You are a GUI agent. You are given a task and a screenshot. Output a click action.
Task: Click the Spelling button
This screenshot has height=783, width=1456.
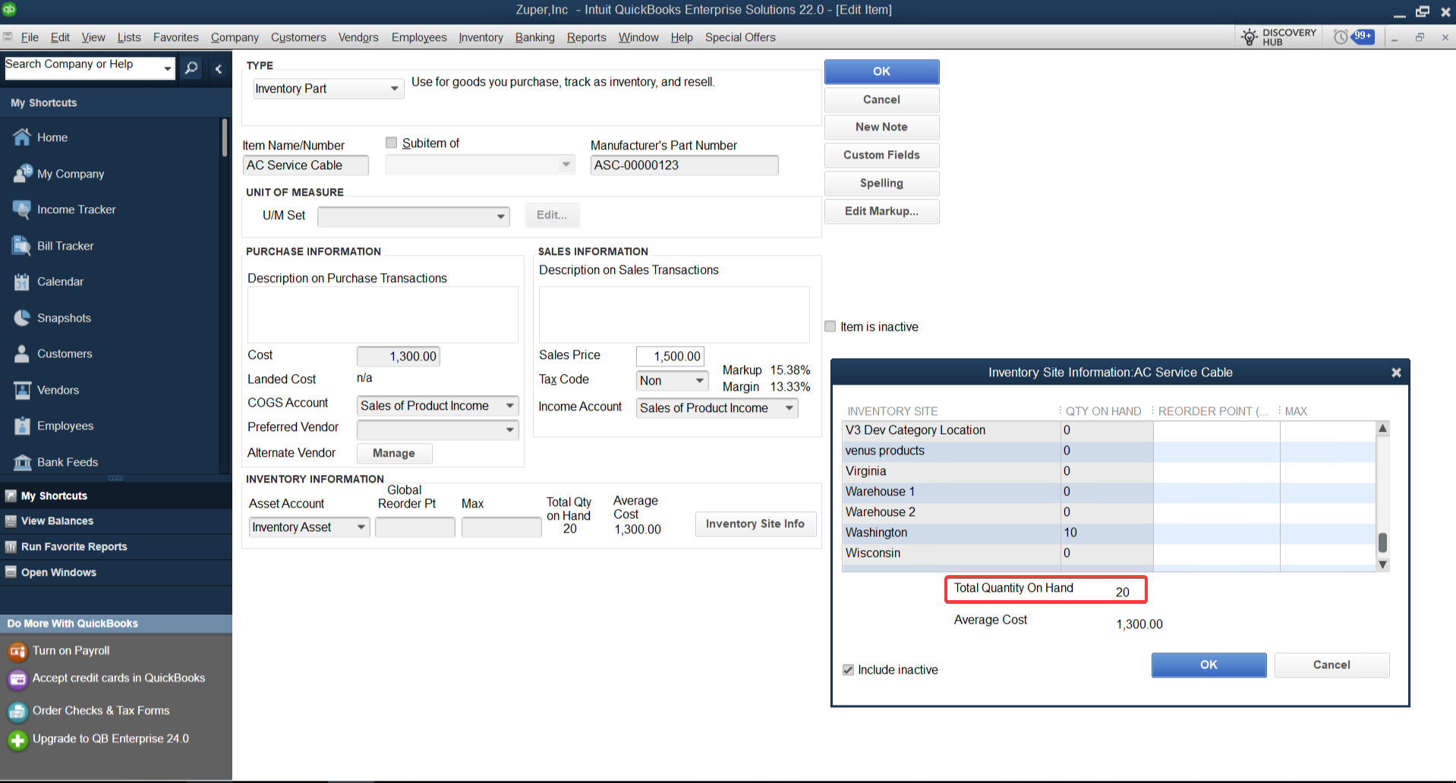[881, 183]
